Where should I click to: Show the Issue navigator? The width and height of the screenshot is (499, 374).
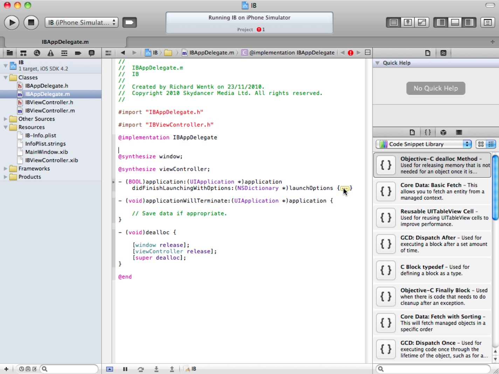coord(50,53)
